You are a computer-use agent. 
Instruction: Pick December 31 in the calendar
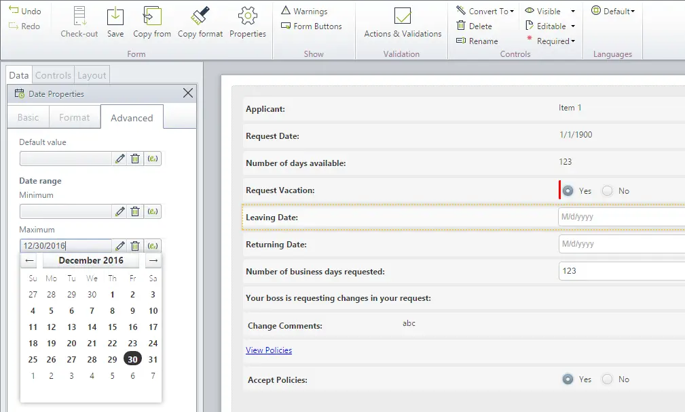pyautogui.click(x=153, y=360)
